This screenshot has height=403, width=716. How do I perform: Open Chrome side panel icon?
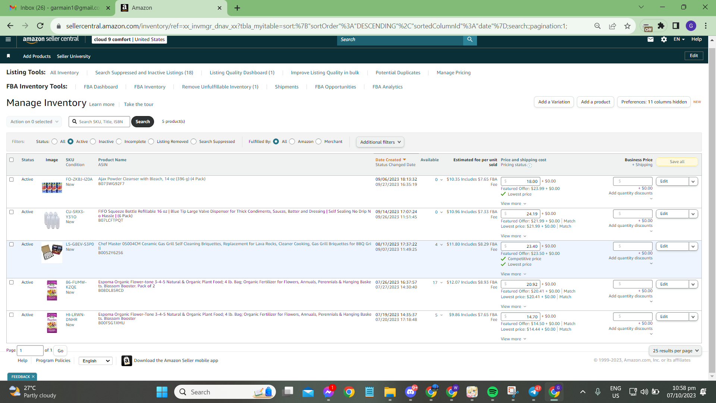(x=676, y=26)
